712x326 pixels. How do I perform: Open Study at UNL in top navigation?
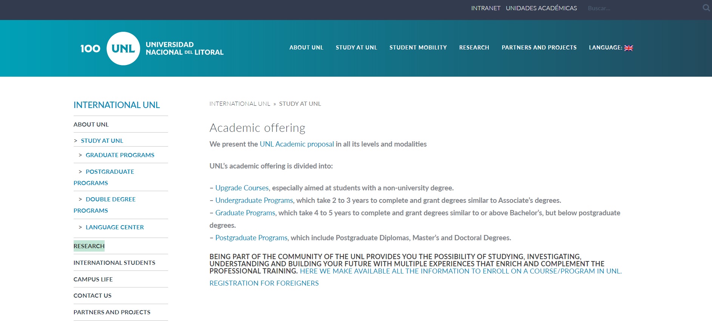point(356,48)
